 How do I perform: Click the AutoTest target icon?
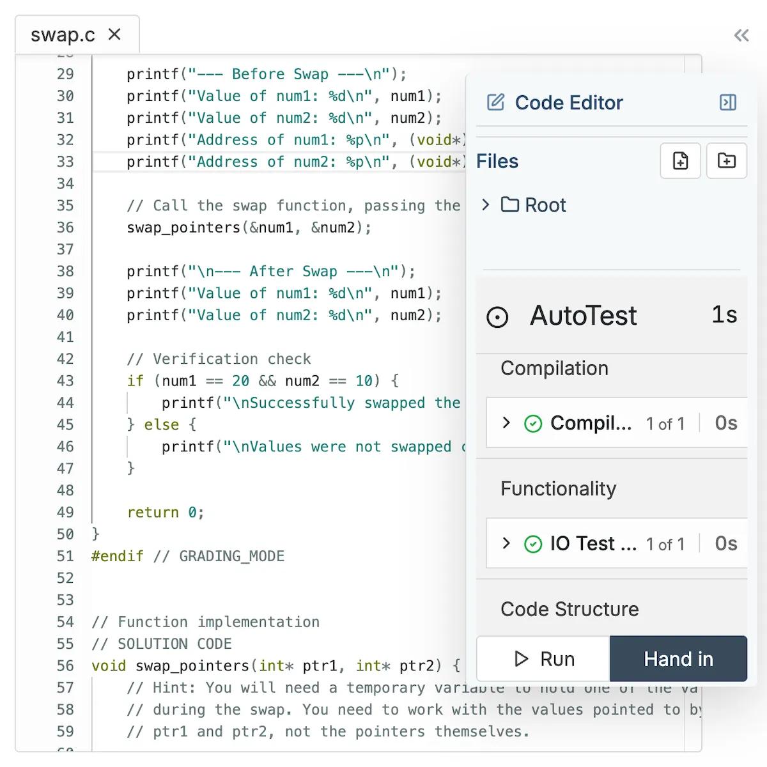pyautogui.click(x=499, y=316)
